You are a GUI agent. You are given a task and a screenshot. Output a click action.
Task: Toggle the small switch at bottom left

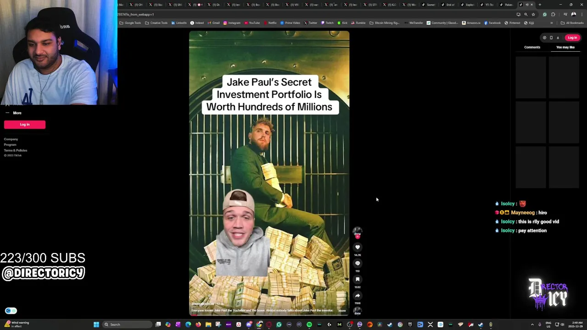click(x=11, y=310)
